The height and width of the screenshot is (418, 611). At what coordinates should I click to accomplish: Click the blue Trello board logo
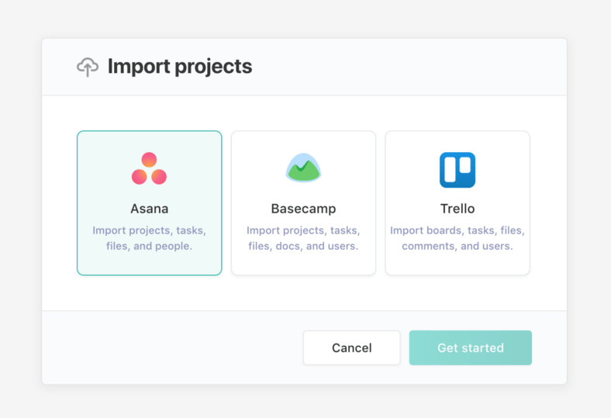tap(457, 170)
